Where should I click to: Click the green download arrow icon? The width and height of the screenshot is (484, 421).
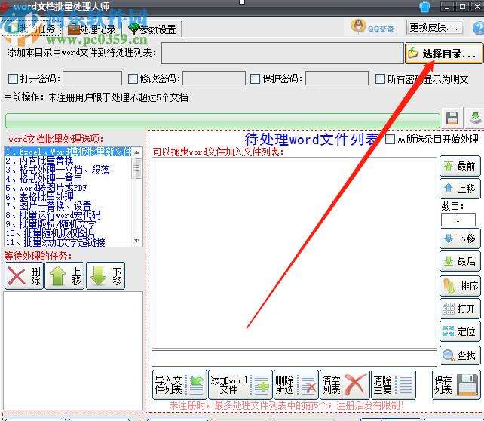(476, 118)
